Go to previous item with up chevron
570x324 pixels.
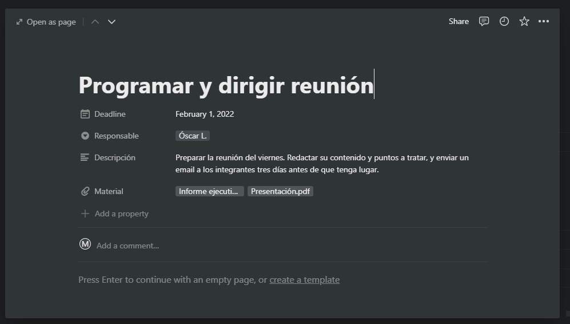(95, 22)
